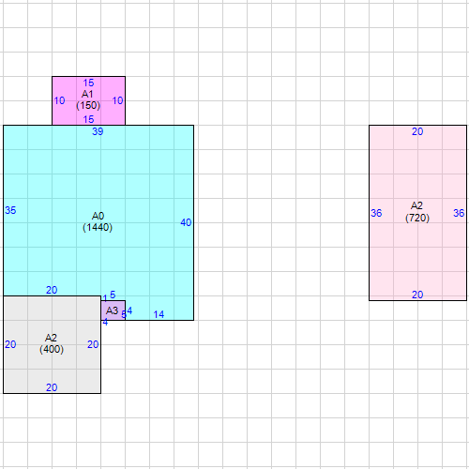Click the top 20 dimension of gray A2
The height and width of the screenshot is (469, 469).
[52, 290]
